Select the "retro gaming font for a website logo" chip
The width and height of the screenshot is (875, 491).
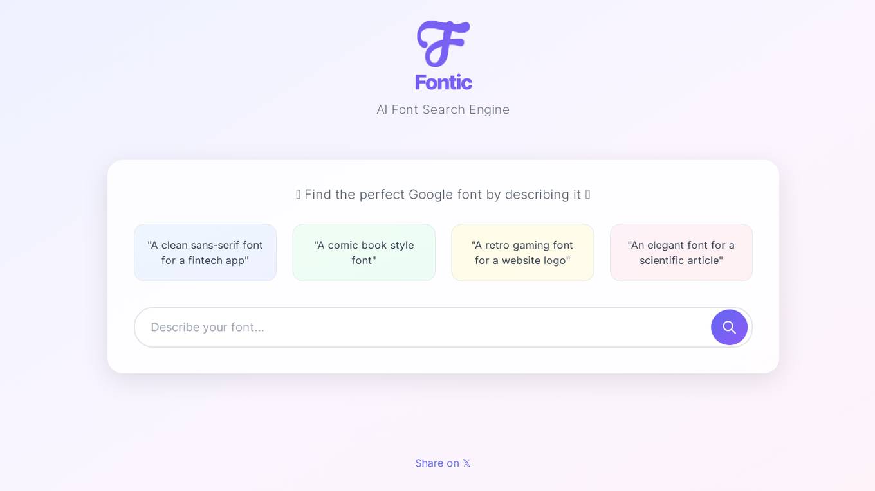(x=522, y=253)
